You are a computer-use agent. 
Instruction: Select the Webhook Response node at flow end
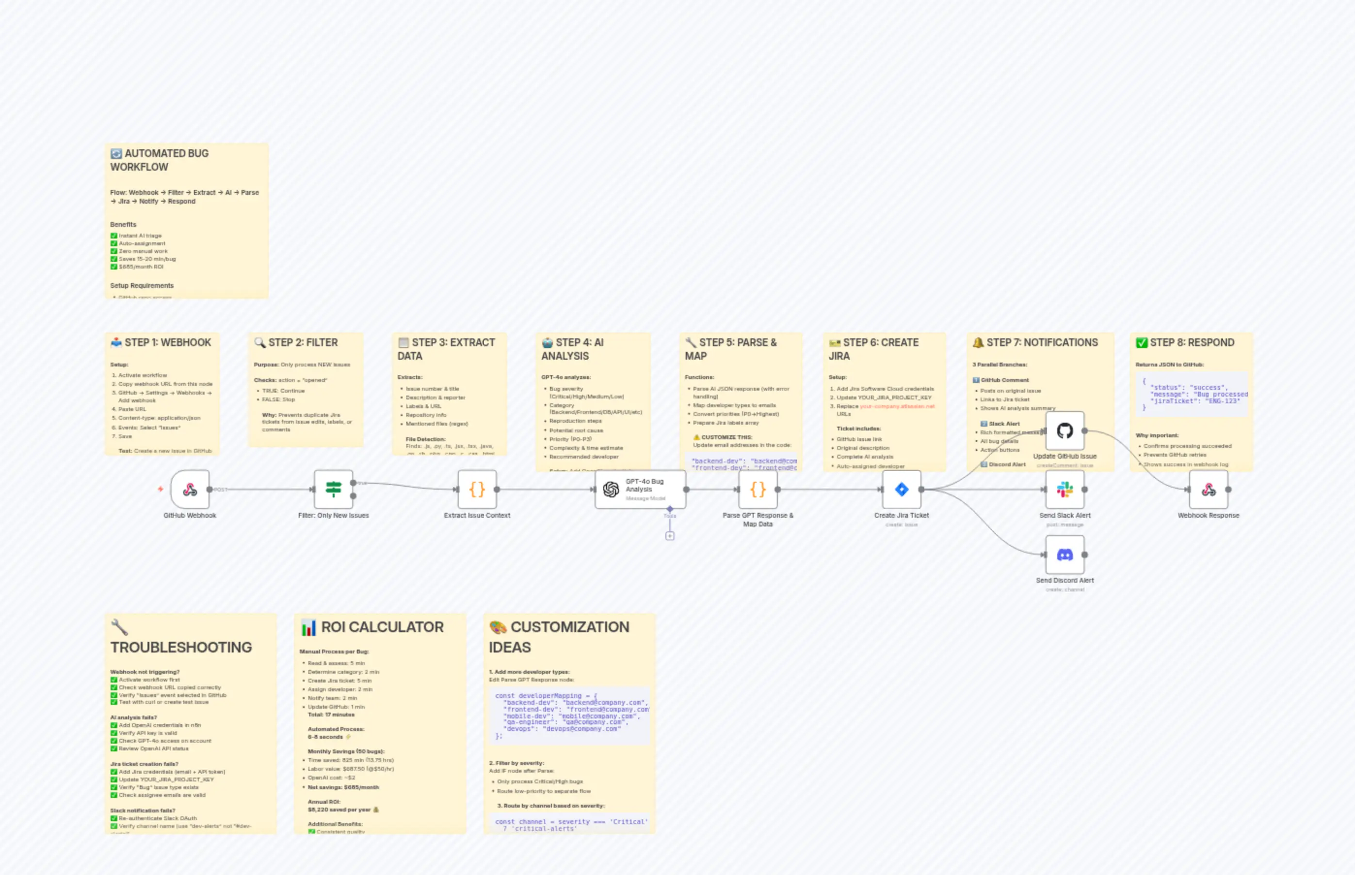[1210, 489]
